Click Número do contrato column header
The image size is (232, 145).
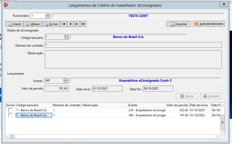click(x=67, y=105)
